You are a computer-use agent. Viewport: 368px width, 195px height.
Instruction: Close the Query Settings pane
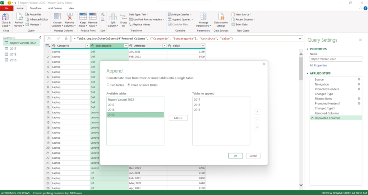click(x=360, y=40)
